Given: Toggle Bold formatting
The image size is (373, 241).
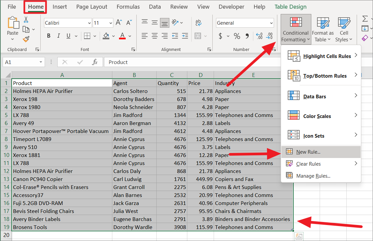Looking at the screenshot, I should pyautogui.click(x=49, y=36).
